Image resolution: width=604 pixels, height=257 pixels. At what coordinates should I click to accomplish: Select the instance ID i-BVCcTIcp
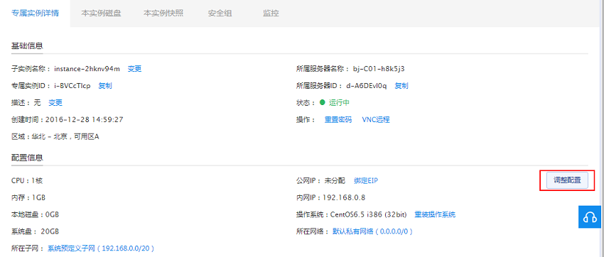[x=72, y=86]
